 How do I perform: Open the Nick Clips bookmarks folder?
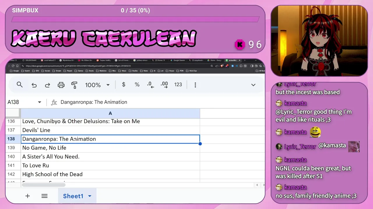[191, 71]
